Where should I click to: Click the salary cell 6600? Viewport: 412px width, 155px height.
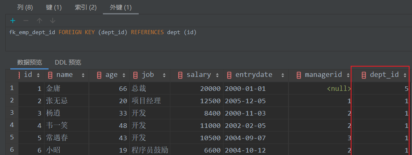[196, 150]
